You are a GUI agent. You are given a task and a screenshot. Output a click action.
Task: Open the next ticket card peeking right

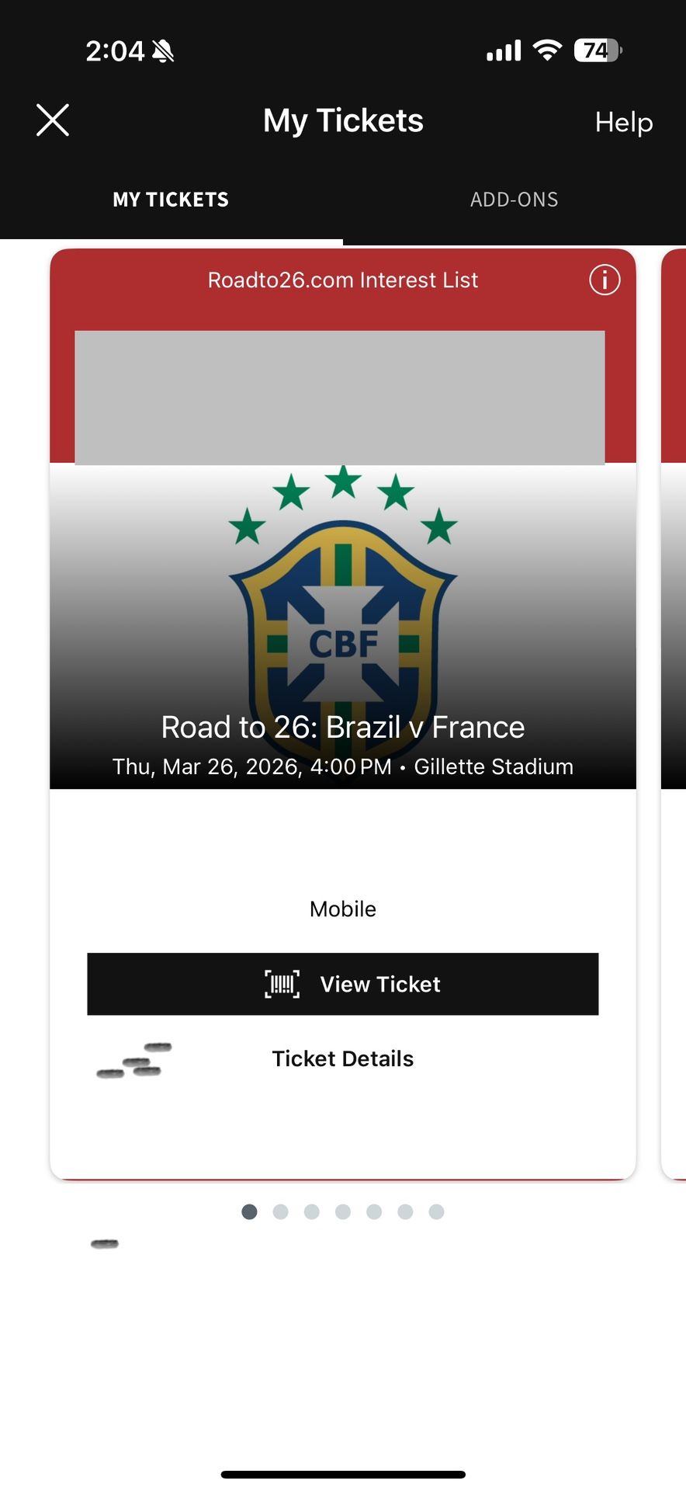coord(674,699)
